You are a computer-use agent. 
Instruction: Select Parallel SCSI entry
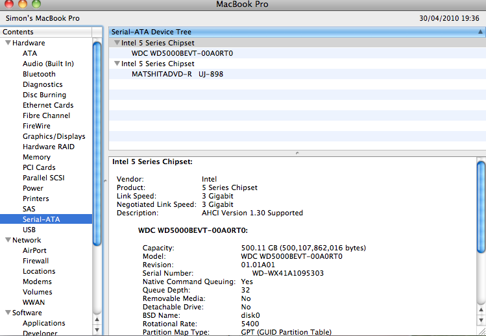click(x=43, y=178)
